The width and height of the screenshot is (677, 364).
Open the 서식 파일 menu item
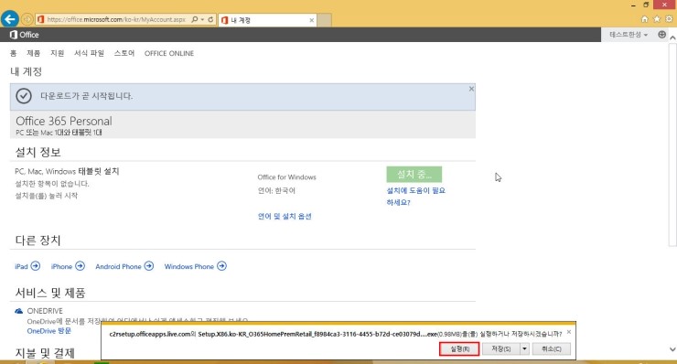89,53
